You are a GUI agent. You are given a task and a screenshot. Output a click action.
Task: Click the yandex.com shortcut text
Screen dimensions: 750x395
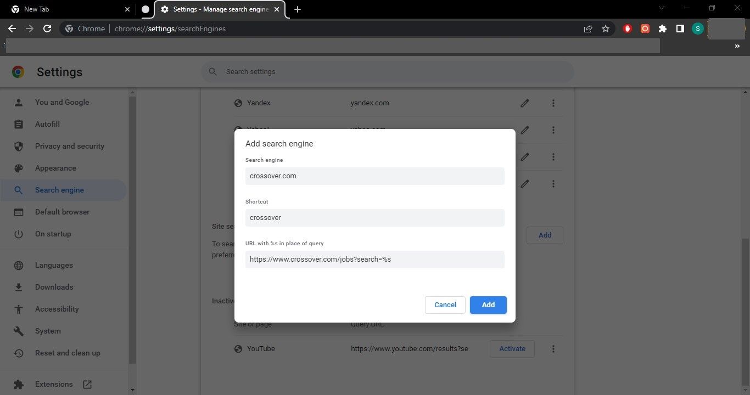(x=370, y=103)
